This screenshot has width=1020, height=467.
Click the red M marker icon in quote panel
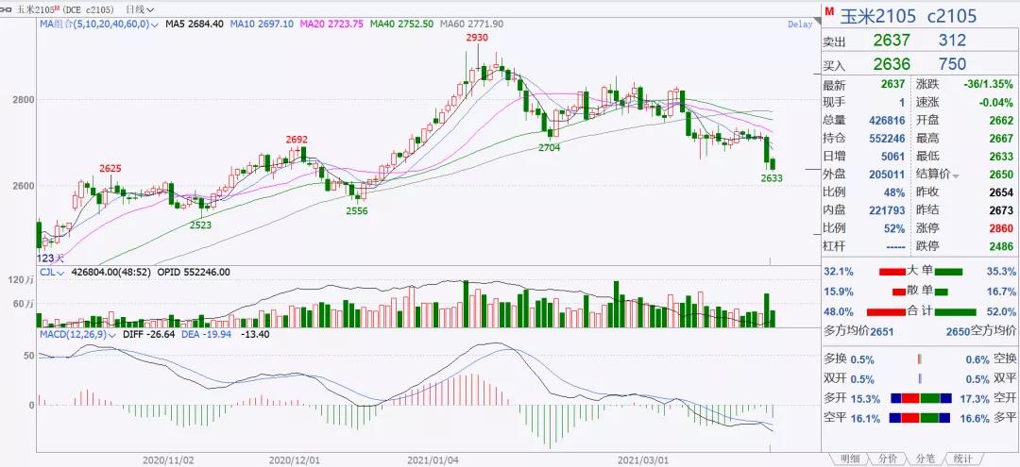point(828,13)
